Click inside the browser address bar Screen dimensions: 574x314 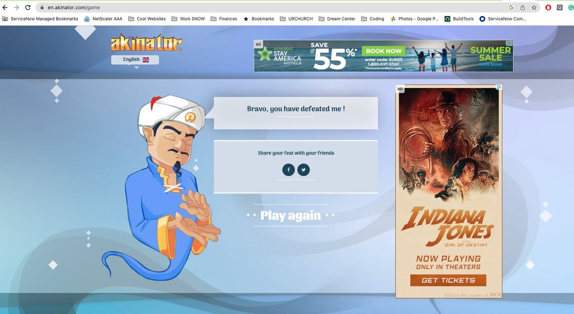(143, 7)
